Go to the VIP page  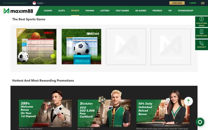(170, 11)
